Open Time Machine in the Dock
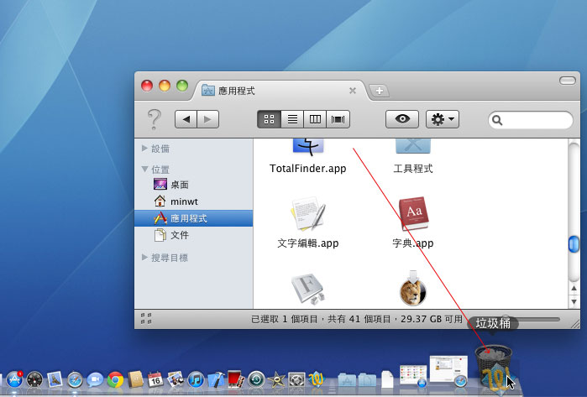Viewport: 587px width, 397px height. pos(256,379)
